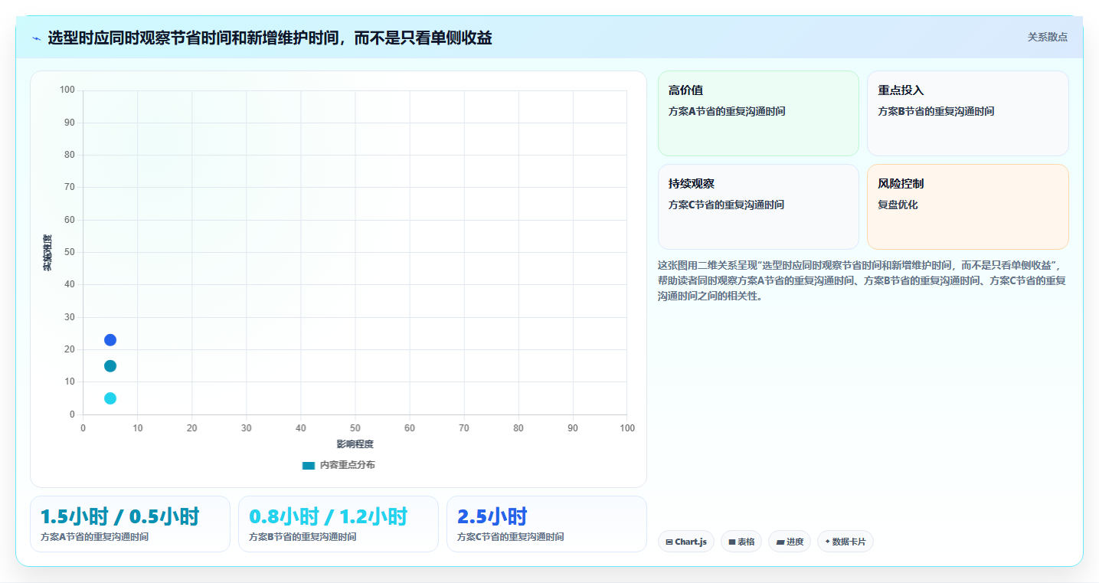Click the 实施难度 y-axis title

[47, 252]
